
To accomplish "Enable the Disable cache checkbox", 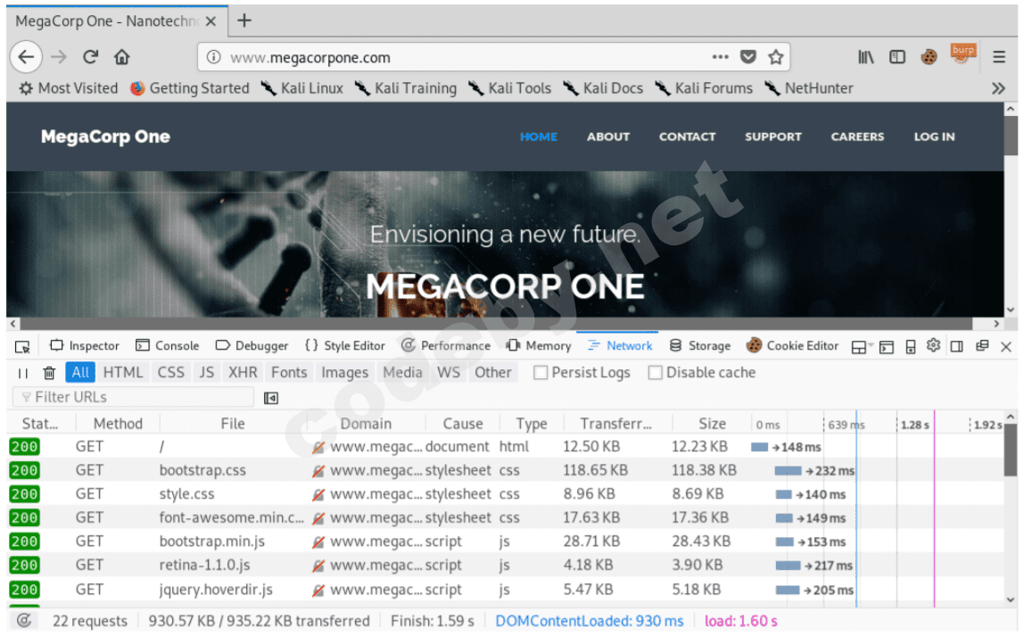I will coord(655,373).
